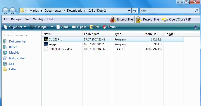Open the Rediger menu
The width and height of the screenshot is (201, 106).
click(16, 19)
